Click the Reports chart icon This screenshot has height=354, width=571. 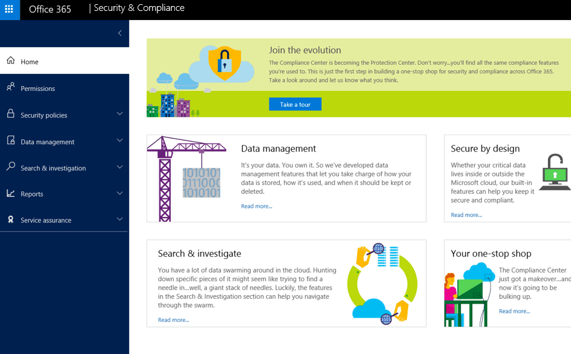(10, 193)
